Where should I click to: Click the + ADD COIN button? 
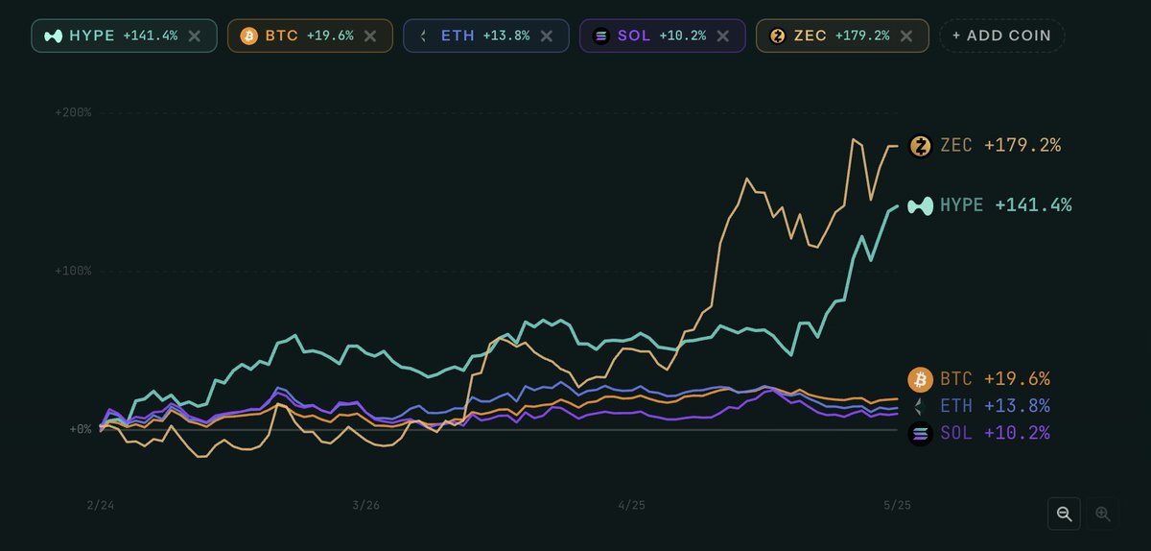tap(1001, 36)
